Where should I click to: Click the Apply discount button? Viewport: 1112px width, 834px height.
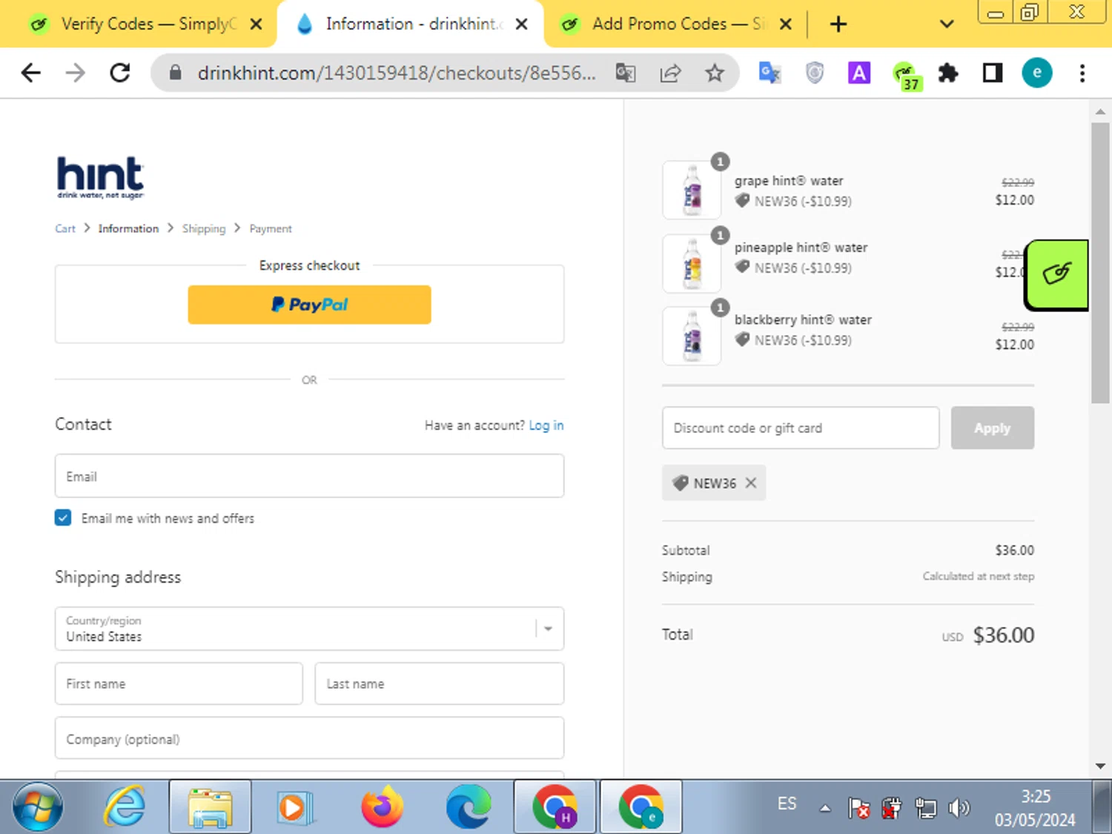pyautogui.click(x=993, y=428)
